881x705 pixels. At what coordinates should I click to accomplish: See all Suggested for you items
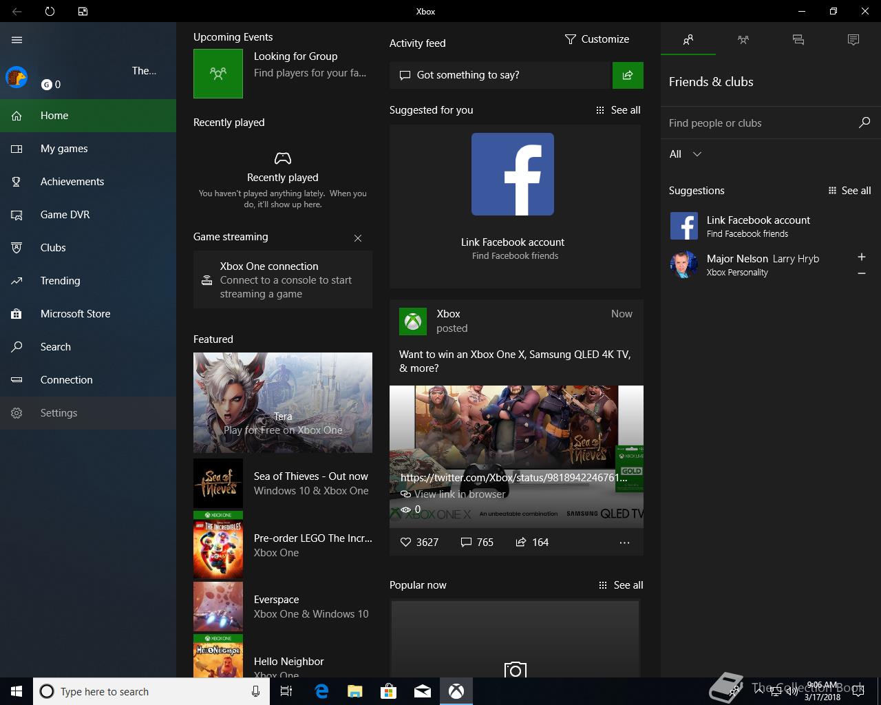click(618, 110)
